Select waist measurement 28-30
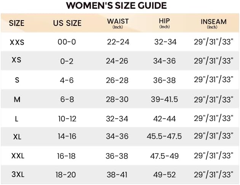 pos(118,99)
